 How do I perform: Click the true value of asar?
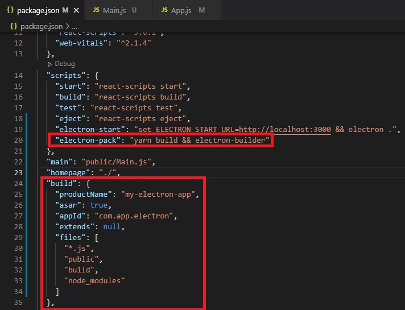coord(98,205)
